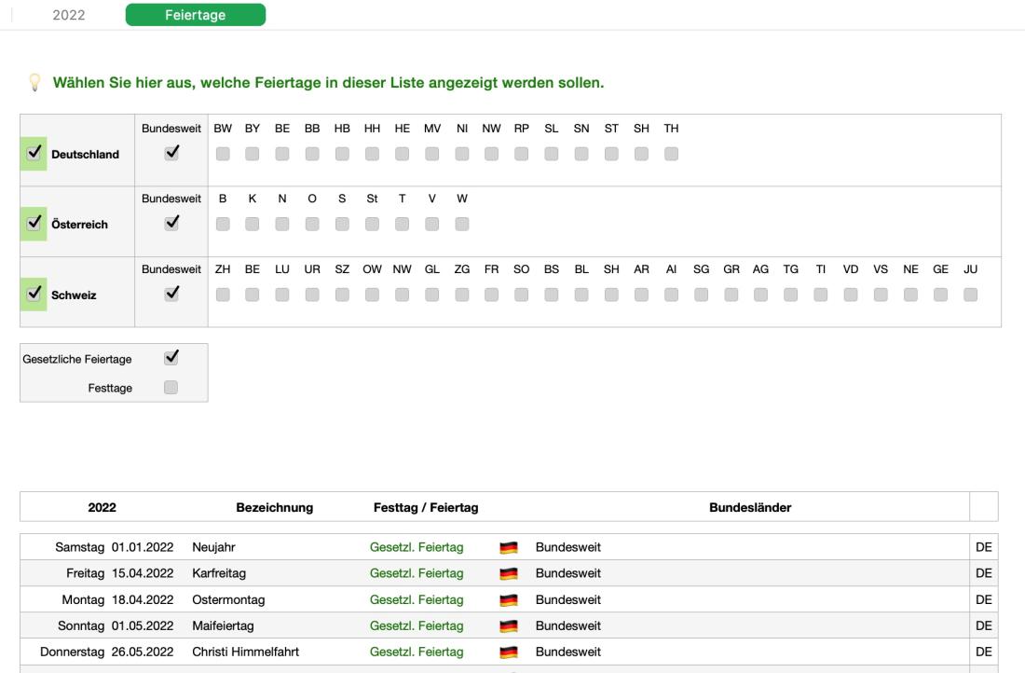Check the ZH checkbox under Schweiz
Image resolution: width=1025 pixels, height=673 pixels.
(x=224, y=293)
